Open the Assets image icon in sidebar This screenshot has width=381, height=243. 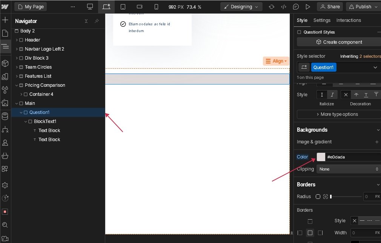click(x=5, y=103)
